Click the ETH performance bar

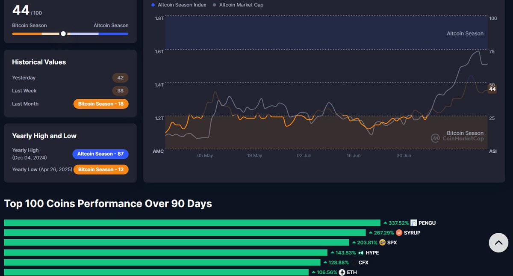point(156,272)
